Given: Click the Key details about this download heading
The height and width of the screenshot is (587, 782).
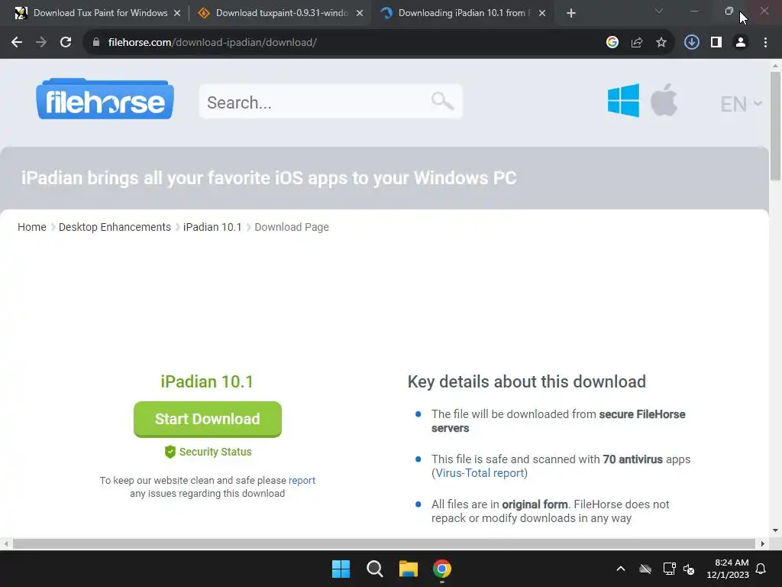Looking at the screenshot, I should tap(527, 382).
